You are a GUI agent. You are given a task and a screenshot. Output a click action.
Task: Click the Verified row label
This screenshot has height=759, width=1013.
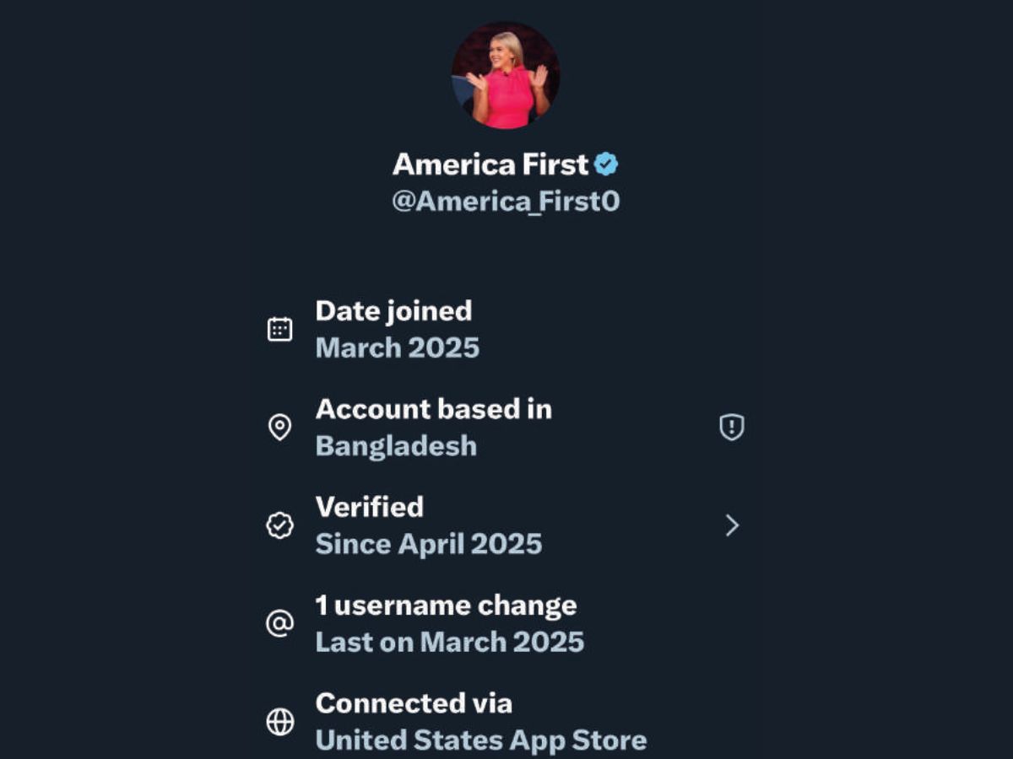pyautogui.click(x=370, y=507)
